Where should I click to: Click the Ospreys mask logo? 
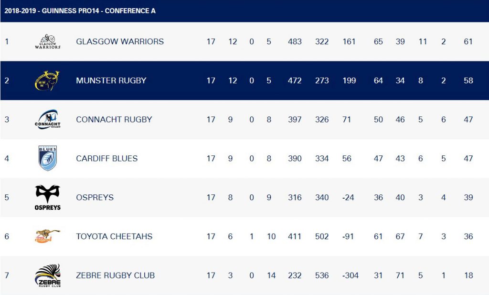click(x=47, y=197)
